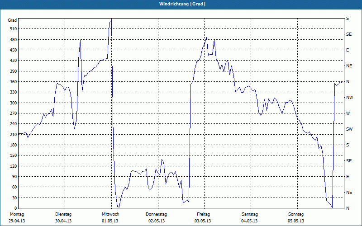The image size is (362, 226).
Task: Select the 'Montag' day label
Action: click(17, 214)
